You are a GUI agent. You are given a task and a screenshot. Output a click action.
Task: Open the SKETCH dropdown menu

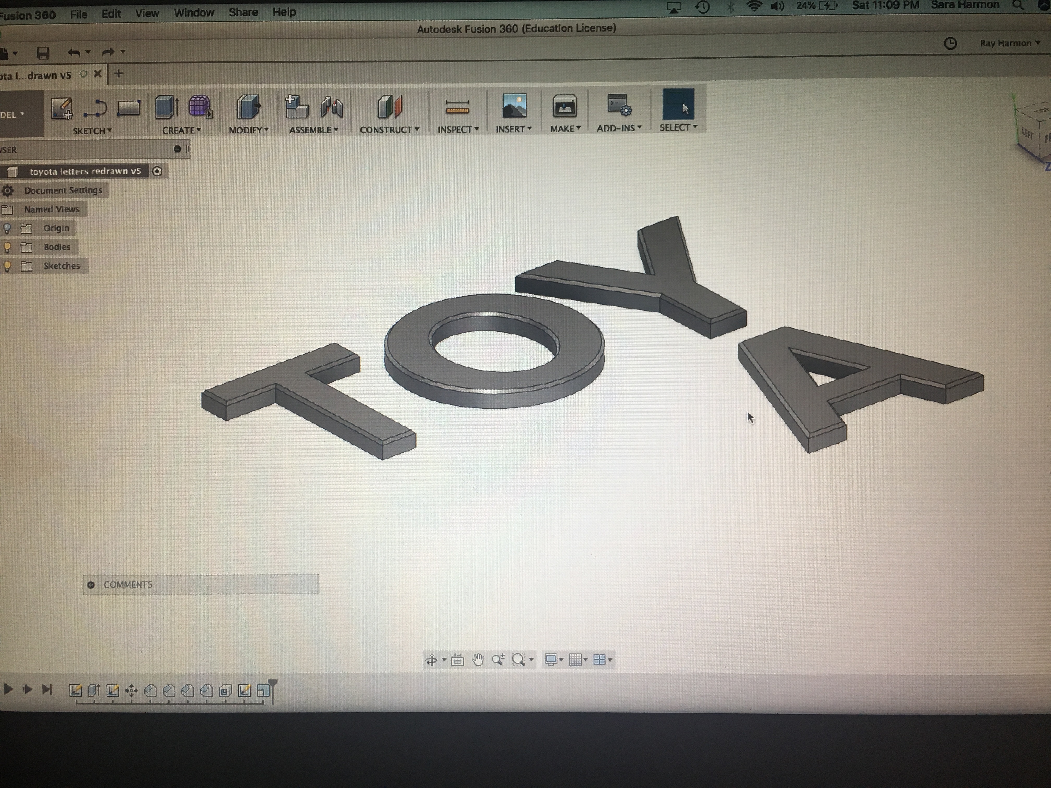click(x=92, y=131)
